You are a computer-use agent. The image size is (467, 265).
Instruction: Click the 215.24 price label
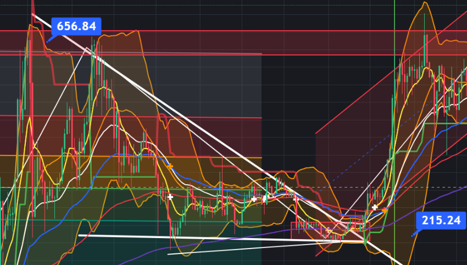pyautogui.click(x=441, y=220)
